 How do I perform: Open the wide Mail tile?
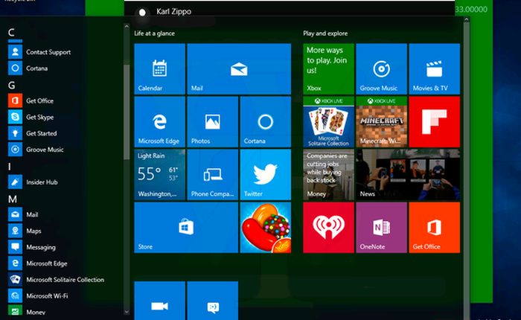pos(239,68)
